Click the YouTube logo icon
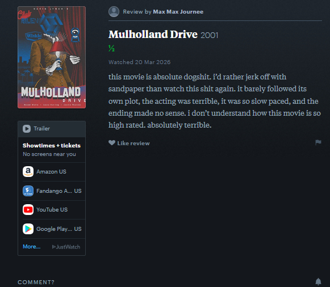This screenshot has width=330, height=287. (x=28, y=210)
